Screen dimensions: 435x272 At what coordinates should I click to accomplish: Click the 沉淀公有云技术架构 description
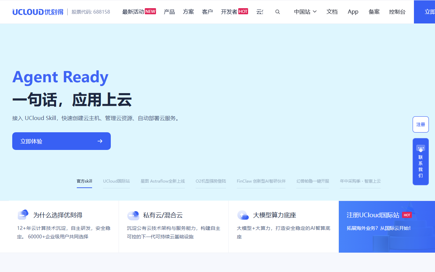(174, 232)
